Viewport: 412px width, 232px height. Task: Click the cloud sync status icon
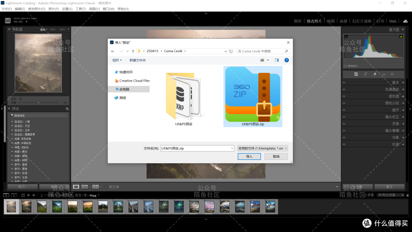tap(406, 21)
